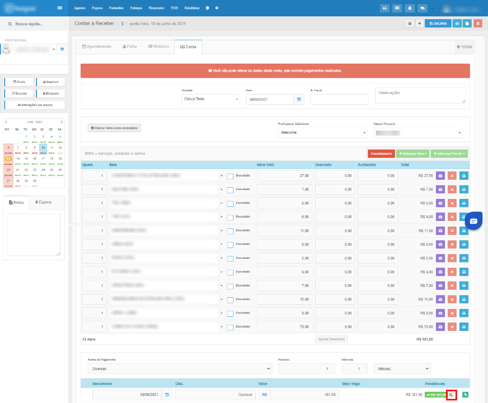Open the database icon in top navigation

207,8
